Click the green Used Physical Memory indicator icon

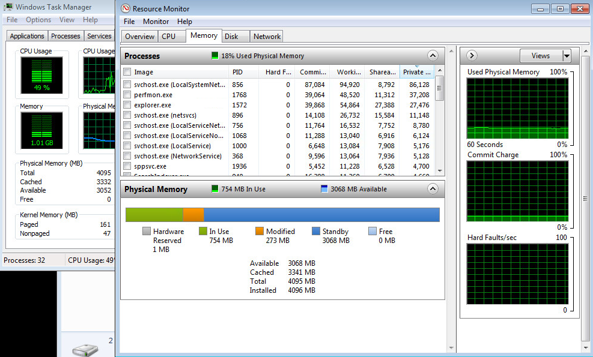[x=215, y=56]
